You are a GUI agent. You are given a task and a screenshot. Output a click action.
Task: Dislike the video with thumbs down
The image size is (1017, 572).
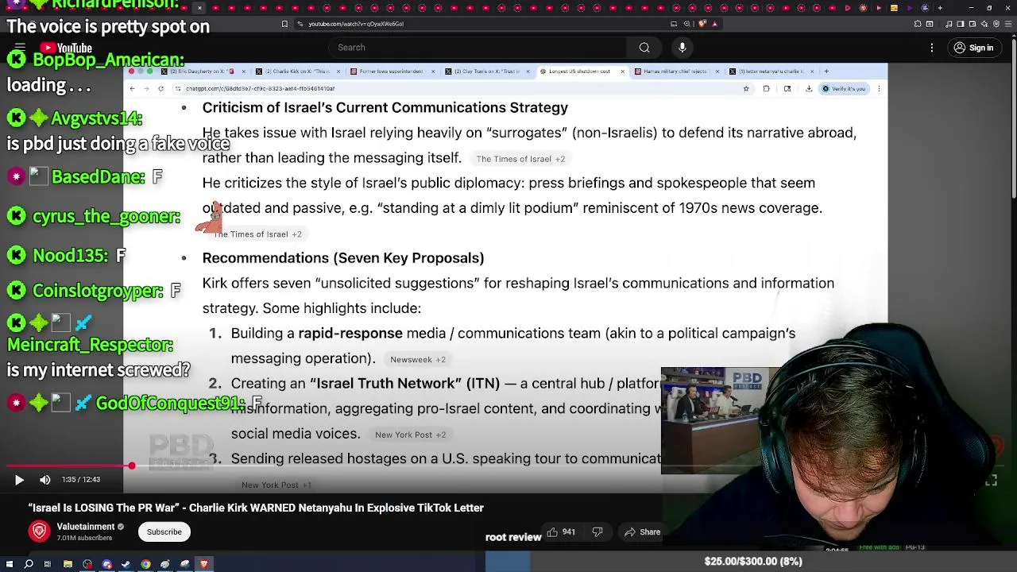(597, 531)
